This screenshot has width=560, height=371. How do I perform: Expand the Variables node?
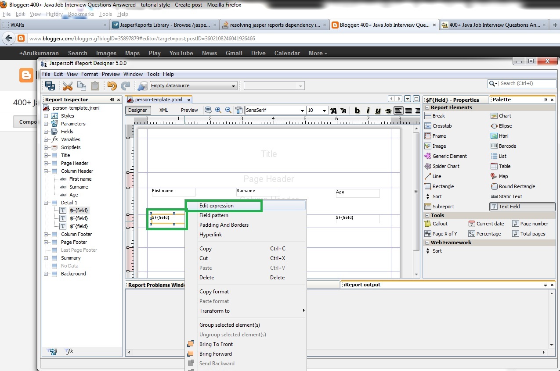(46, 139)
